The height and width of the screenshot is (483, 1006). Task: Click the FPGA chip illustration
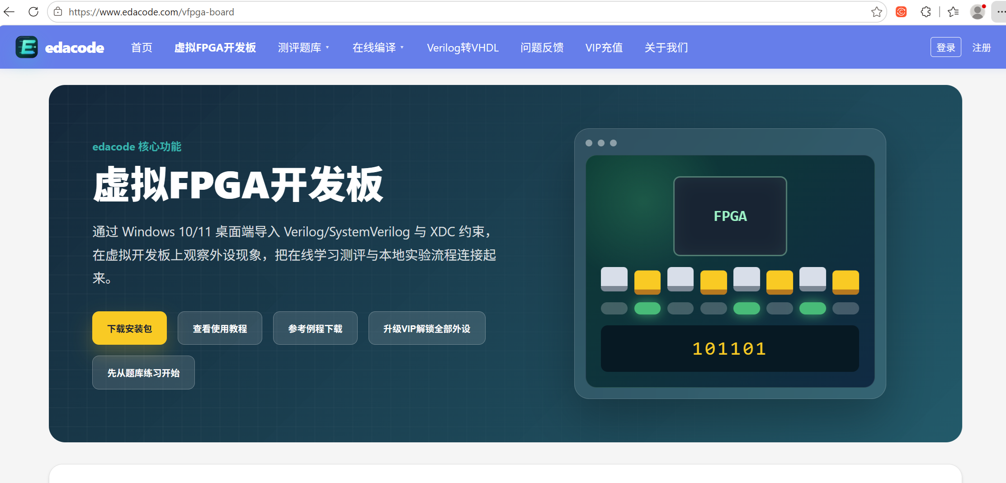(730, 216)
